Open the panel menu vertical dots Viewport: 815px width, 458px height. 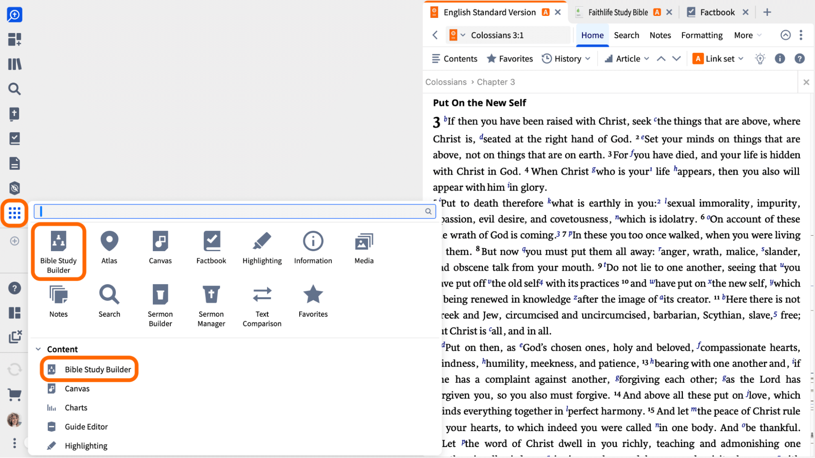801,35
